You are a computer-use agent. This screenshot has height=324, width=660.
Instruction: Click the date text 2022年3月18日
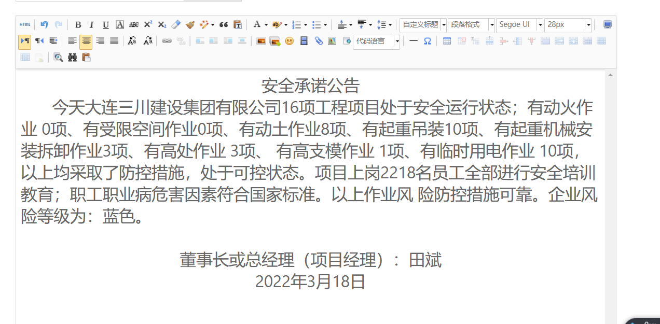310,281
